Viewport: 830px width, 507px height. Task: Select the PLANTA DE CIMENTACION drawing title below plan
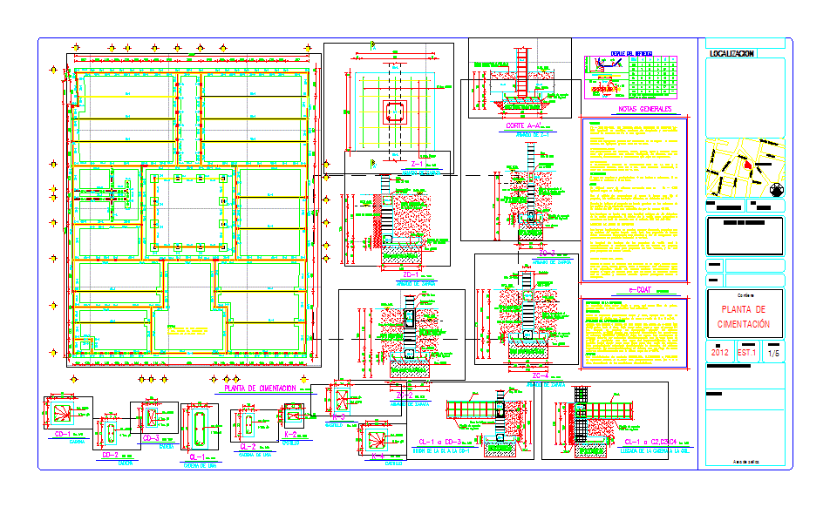pyautogui.click(x=262, y=388)
